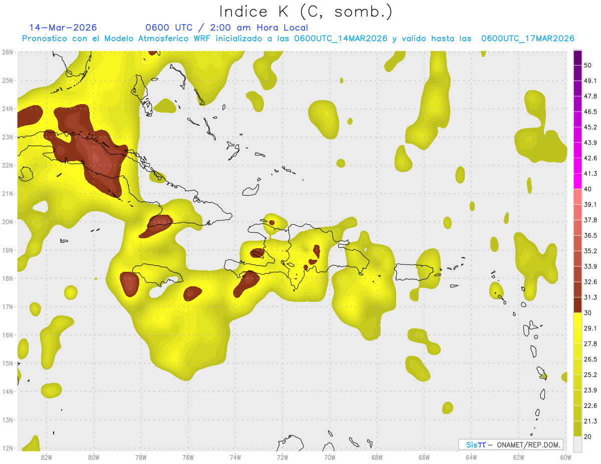
Task: Click the bright yellow colorbar swatch between 29.1 and 30
Action: coord(577,320)
